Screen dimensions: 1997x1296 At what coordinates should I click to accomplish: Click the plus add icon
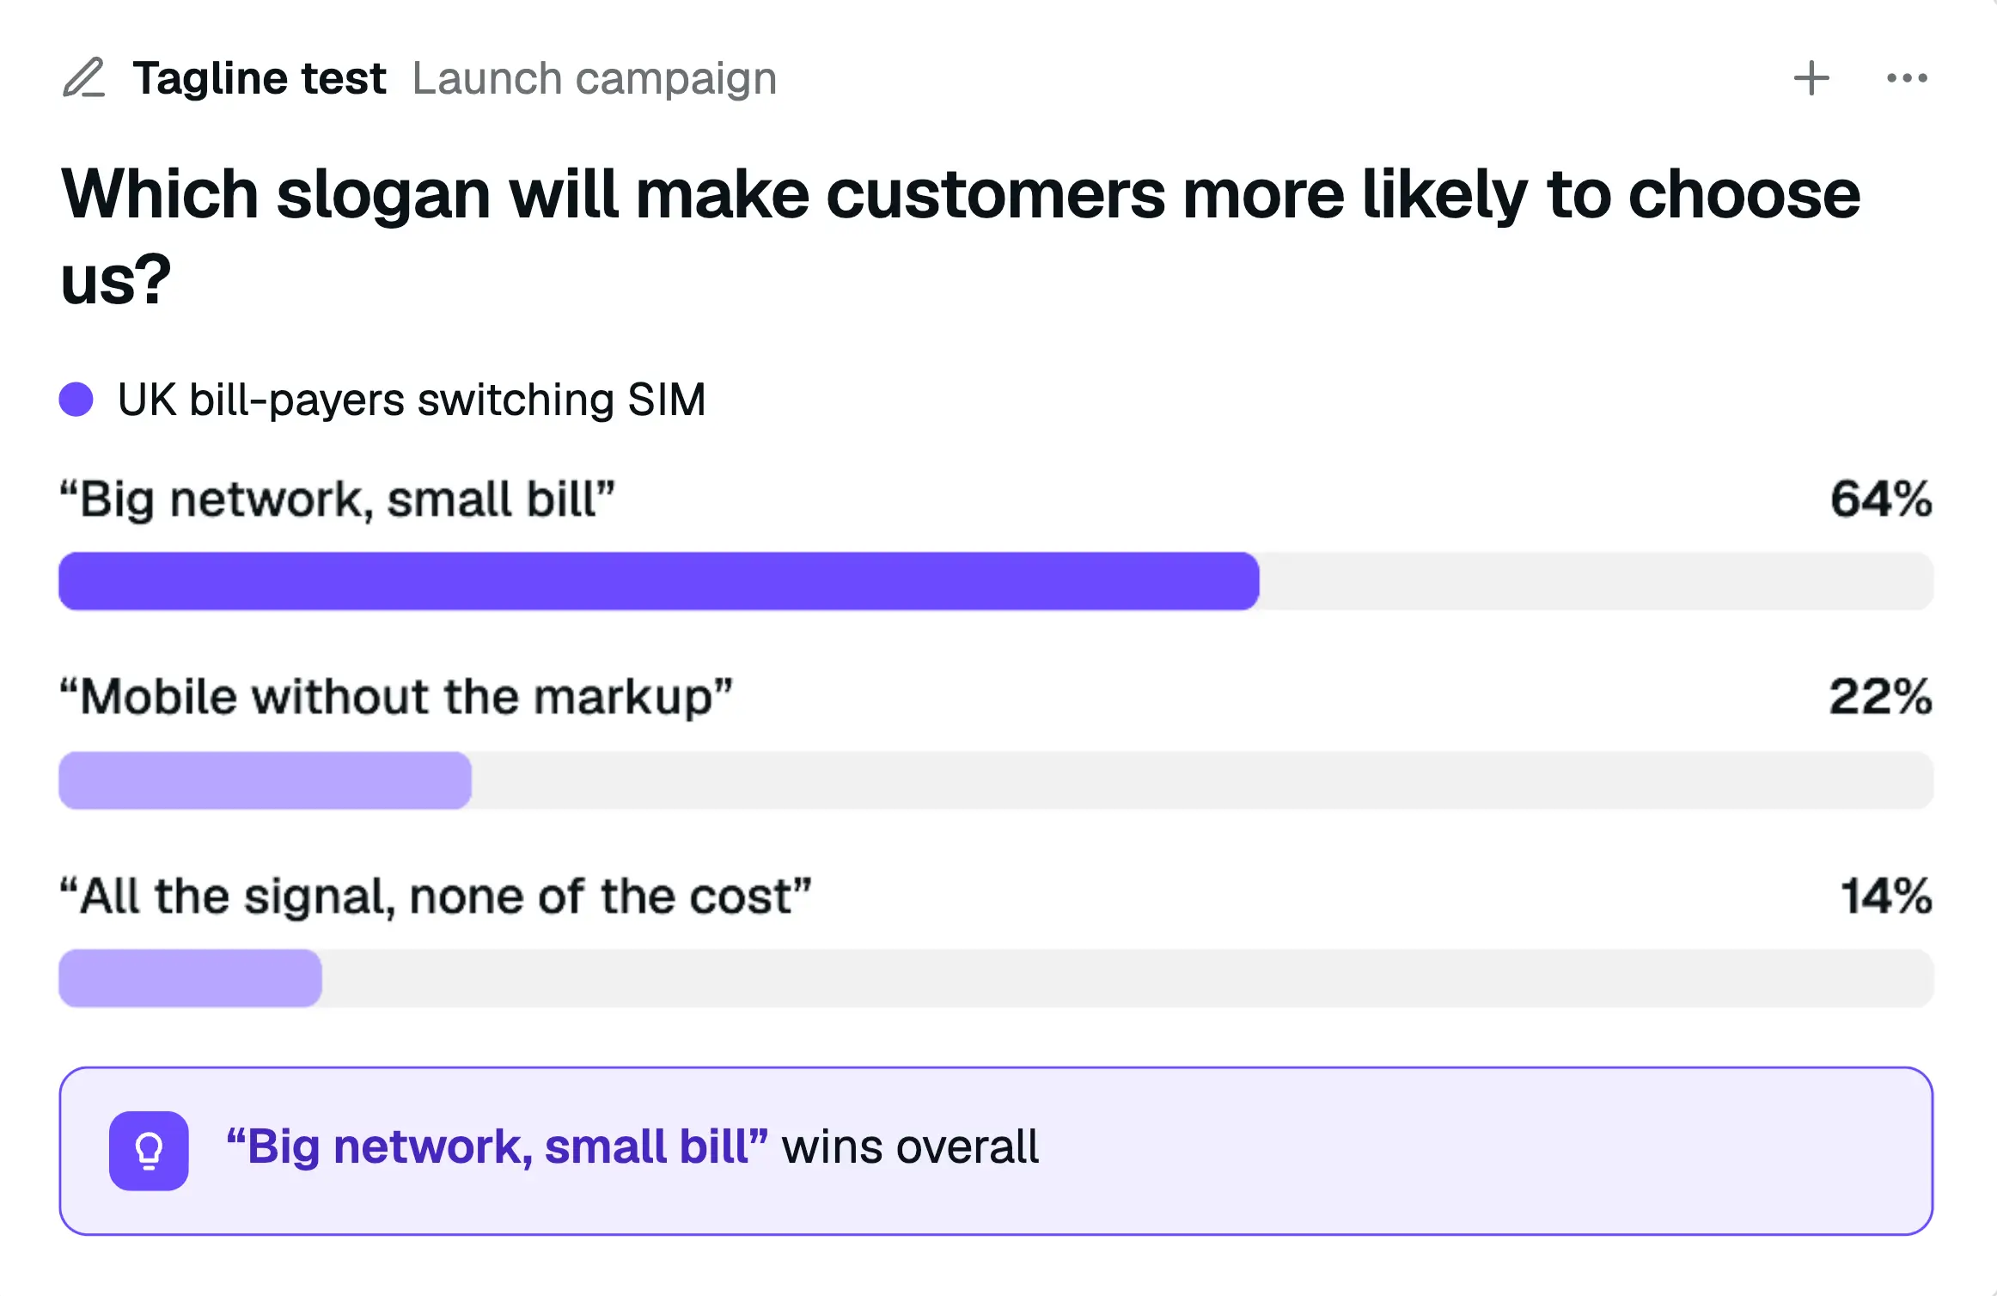click(x=1811, y=78)
